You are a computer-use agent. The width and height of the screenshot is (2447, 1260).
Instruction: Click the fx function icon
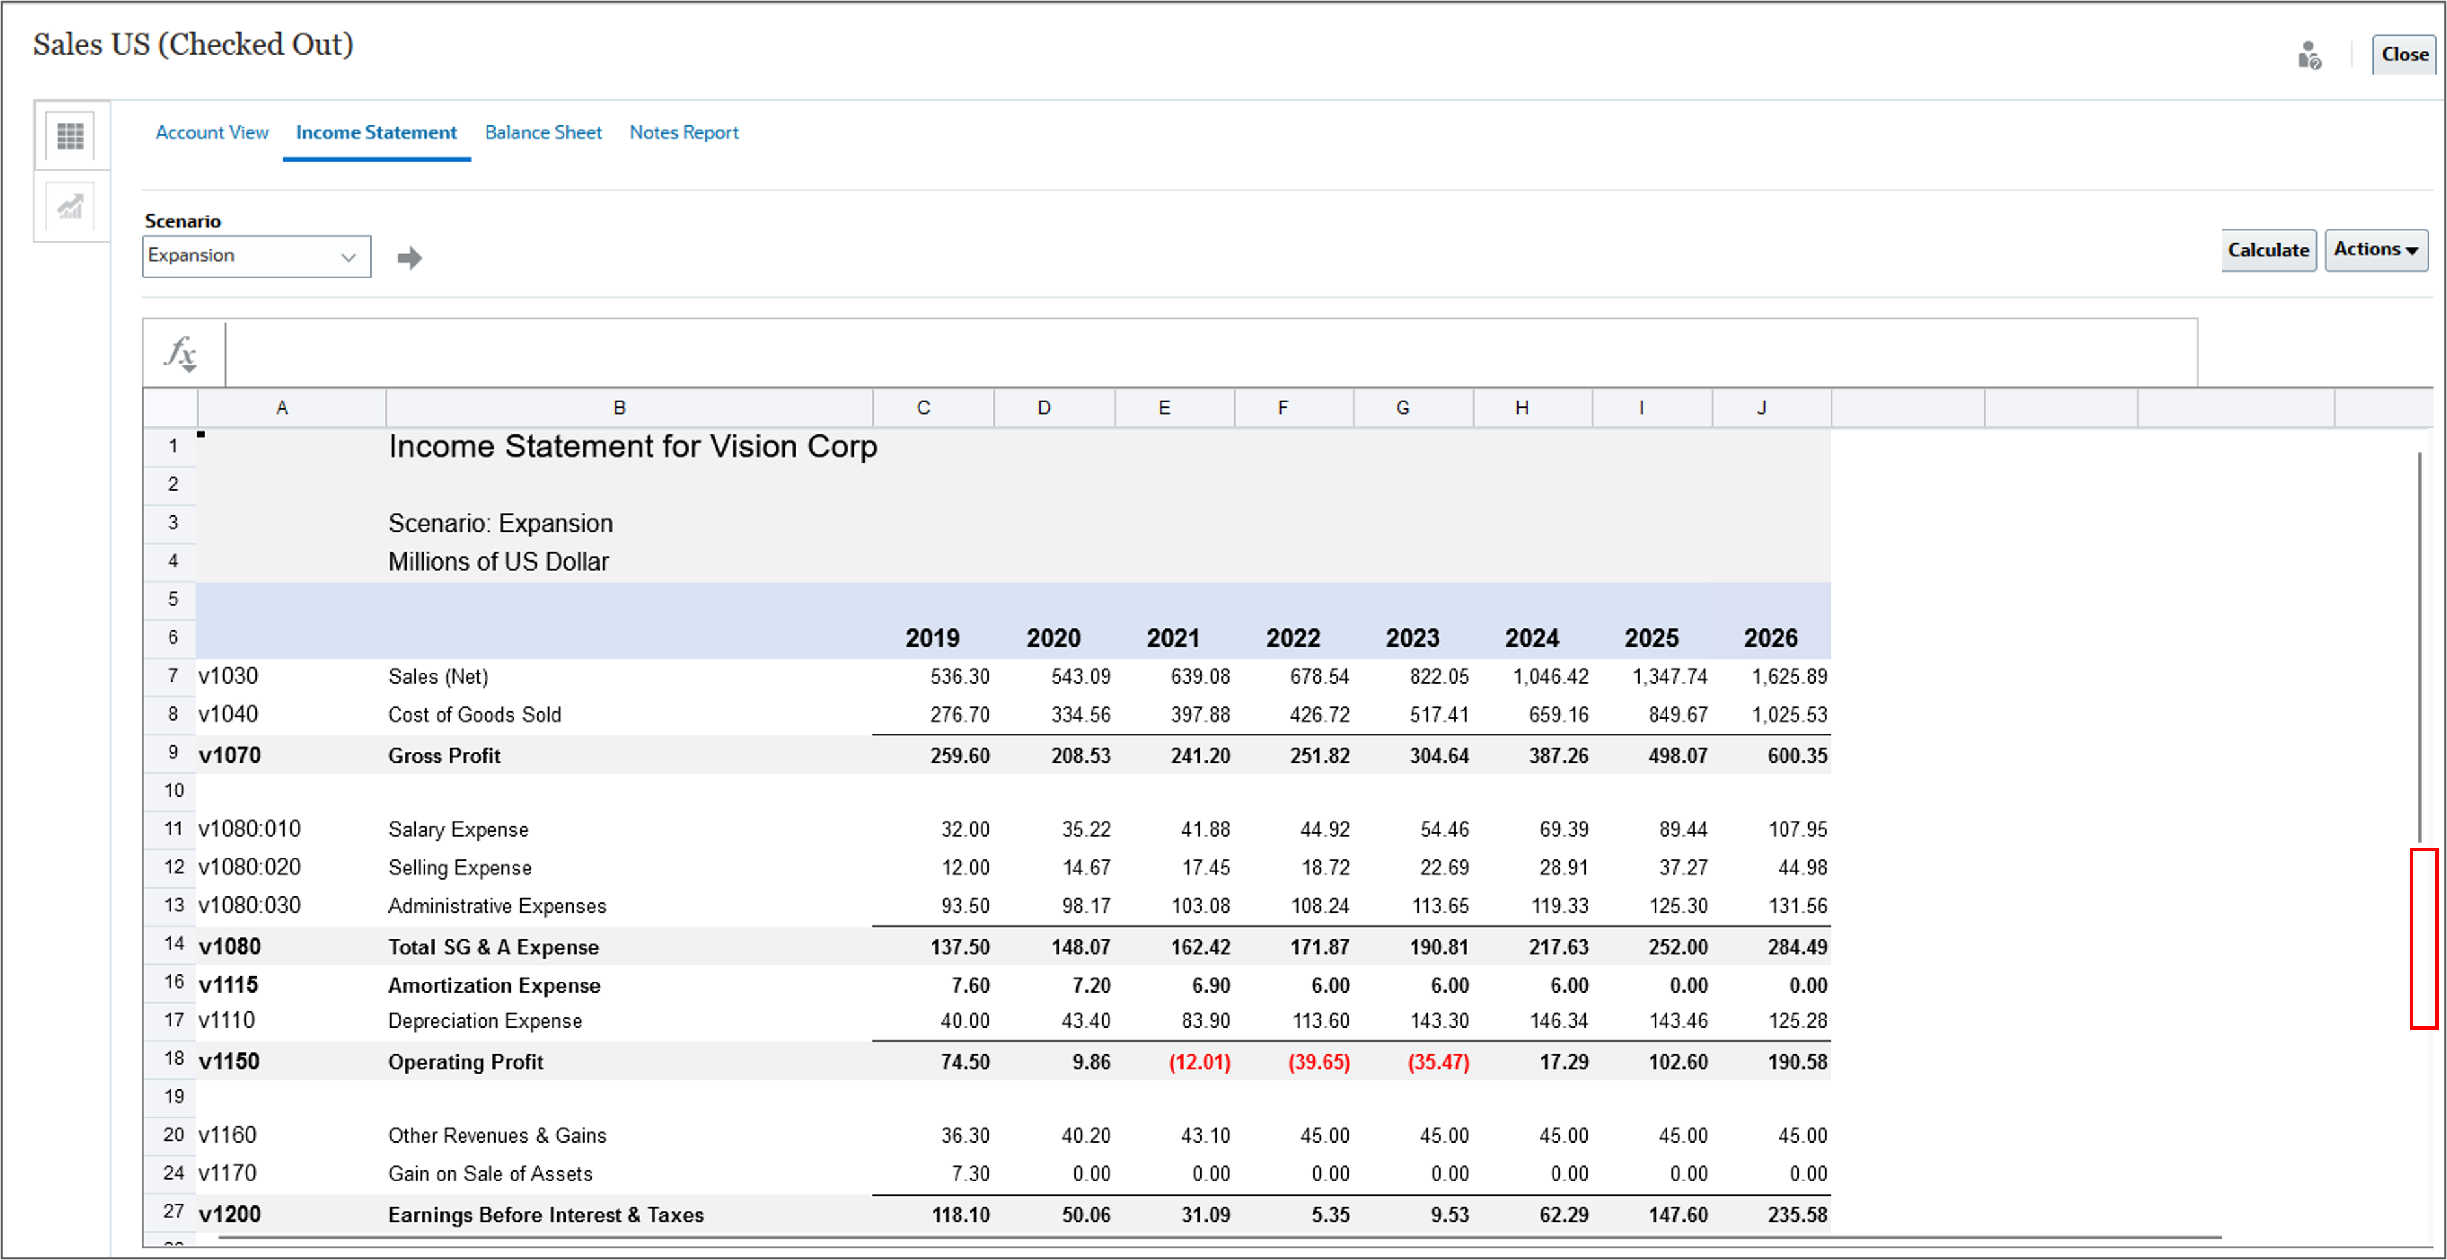[181, 353]
